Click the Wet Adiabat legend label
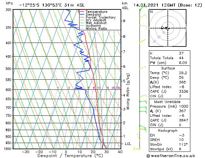Image resolution: width=205 pixels, height=158 pixels. tap(96, 23)
